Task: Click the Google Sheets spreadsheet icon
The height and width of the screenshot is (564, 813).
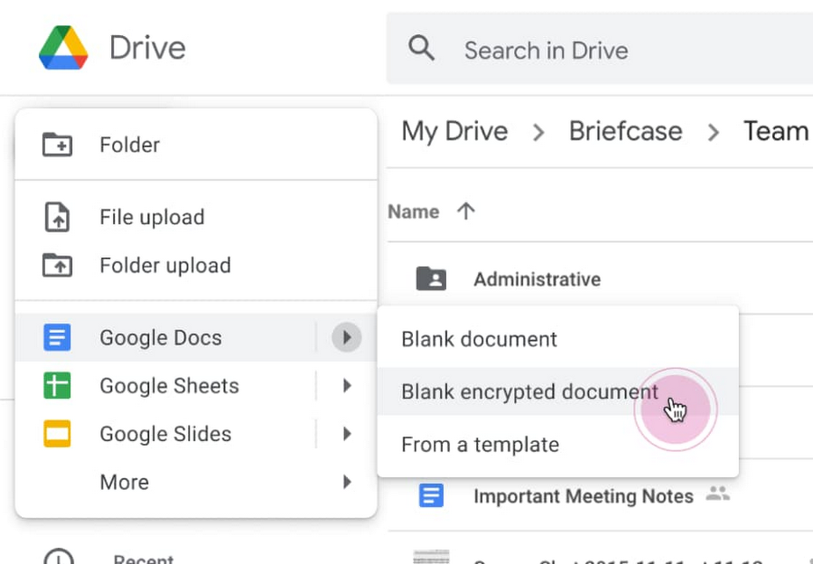Action: click(57, 385)
